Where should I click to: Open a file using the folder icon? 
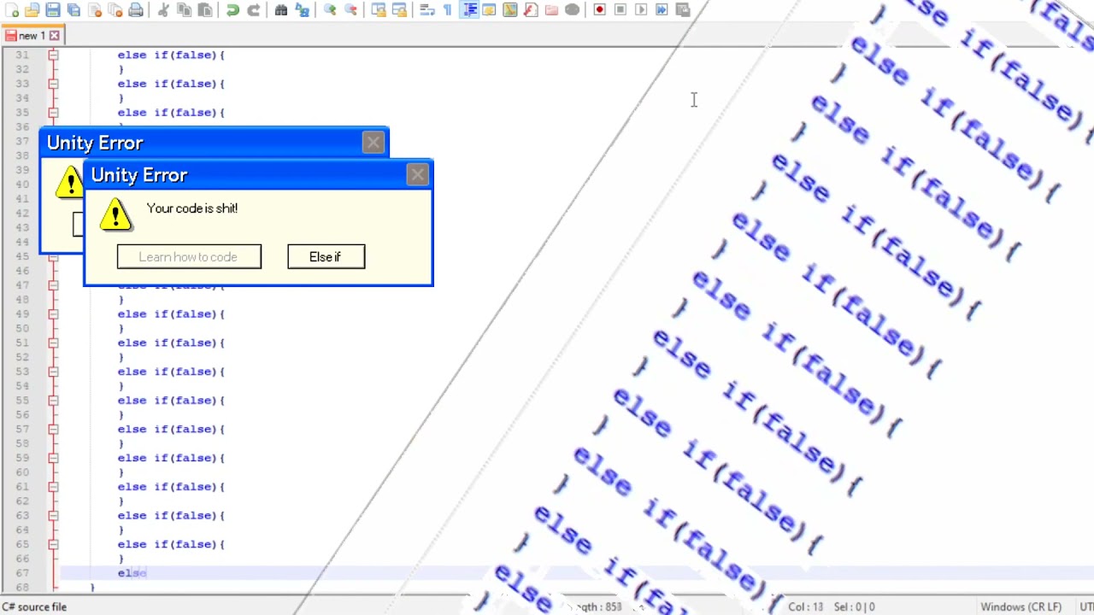point(32,10)
